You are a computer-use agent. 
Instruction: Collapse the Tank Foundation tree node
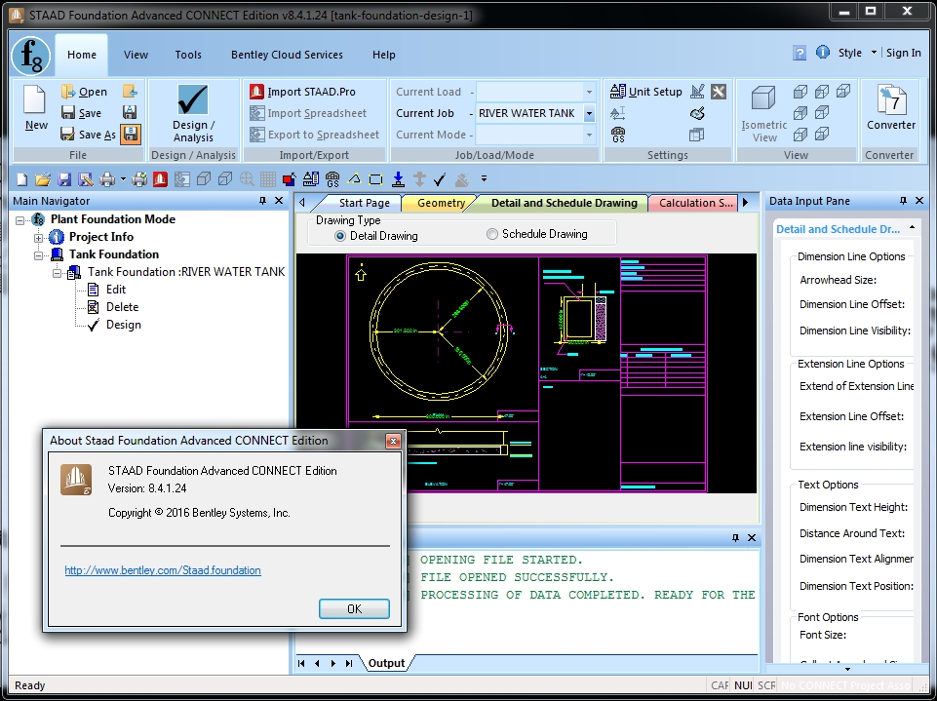click(x=38, y=255)
